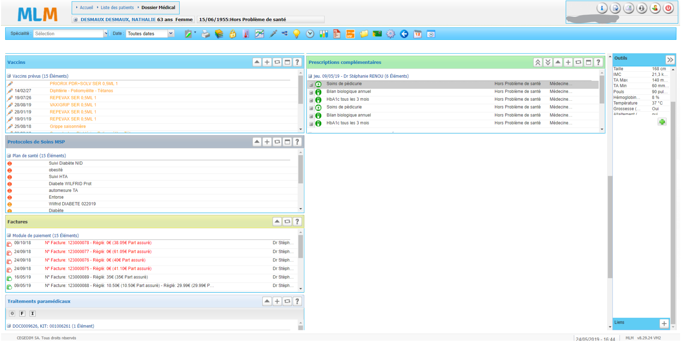The width and height of the screenshot is (682, 346).
Task: Open the syringe vaccination tool
Action: click(274, 34)
